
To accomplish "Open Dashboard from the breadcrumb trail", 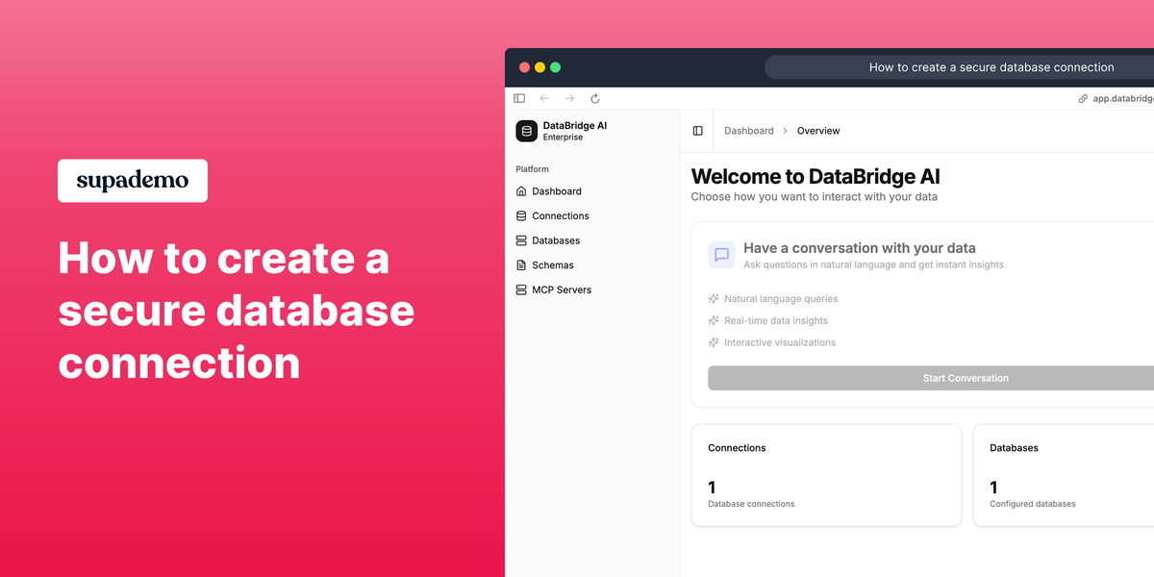I will (x=749, y=131).
